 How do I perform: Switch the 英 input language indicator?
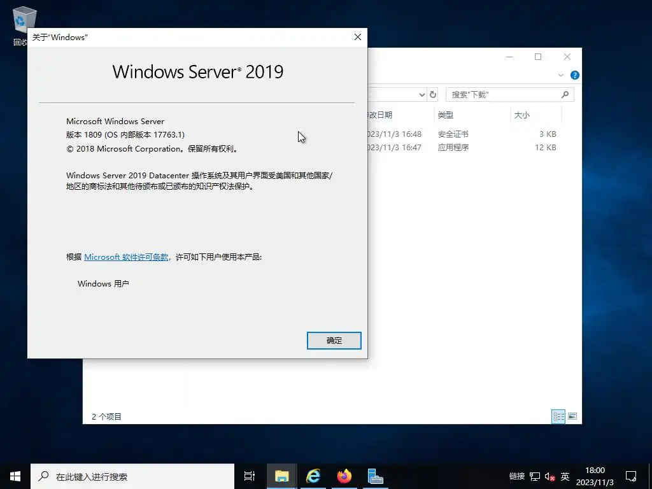click(x=565, y=476)
